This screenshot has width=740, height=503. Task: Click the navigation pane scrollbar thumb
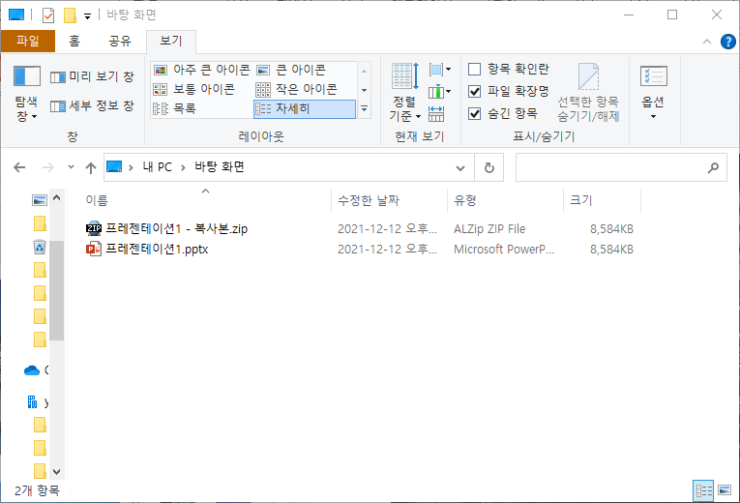click(57, 290)
